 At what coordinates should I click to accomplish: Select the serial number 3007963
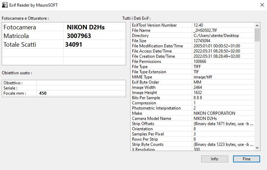(x=79, y=36)
